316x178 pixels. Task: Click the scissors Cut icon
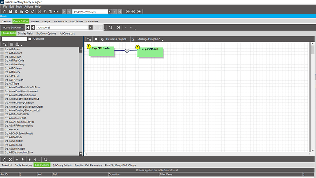click(39, 11)
